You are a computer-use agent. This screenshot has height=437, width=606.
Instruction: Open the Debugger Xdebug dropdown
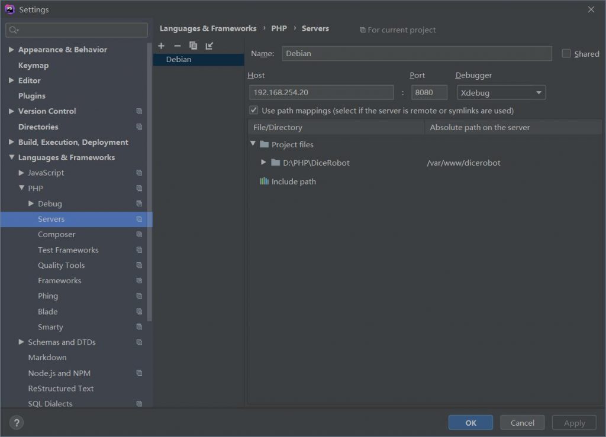(501, 93)
